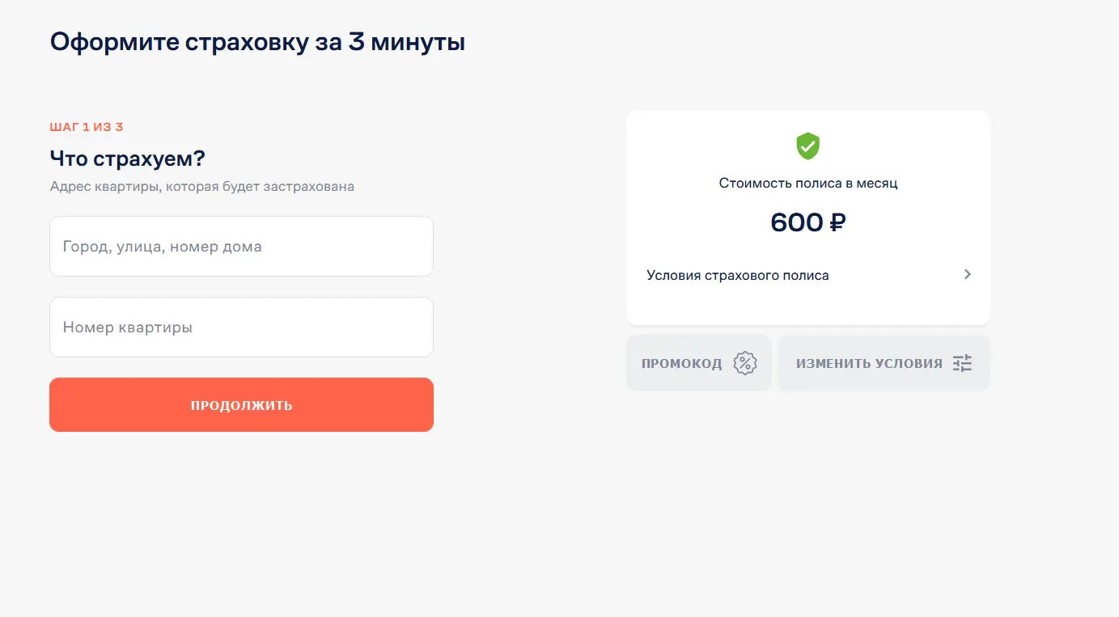Click the Что страхуем? heading
Image resolution: width=1119 pixels, height=617 pixels.
[128, 158]
